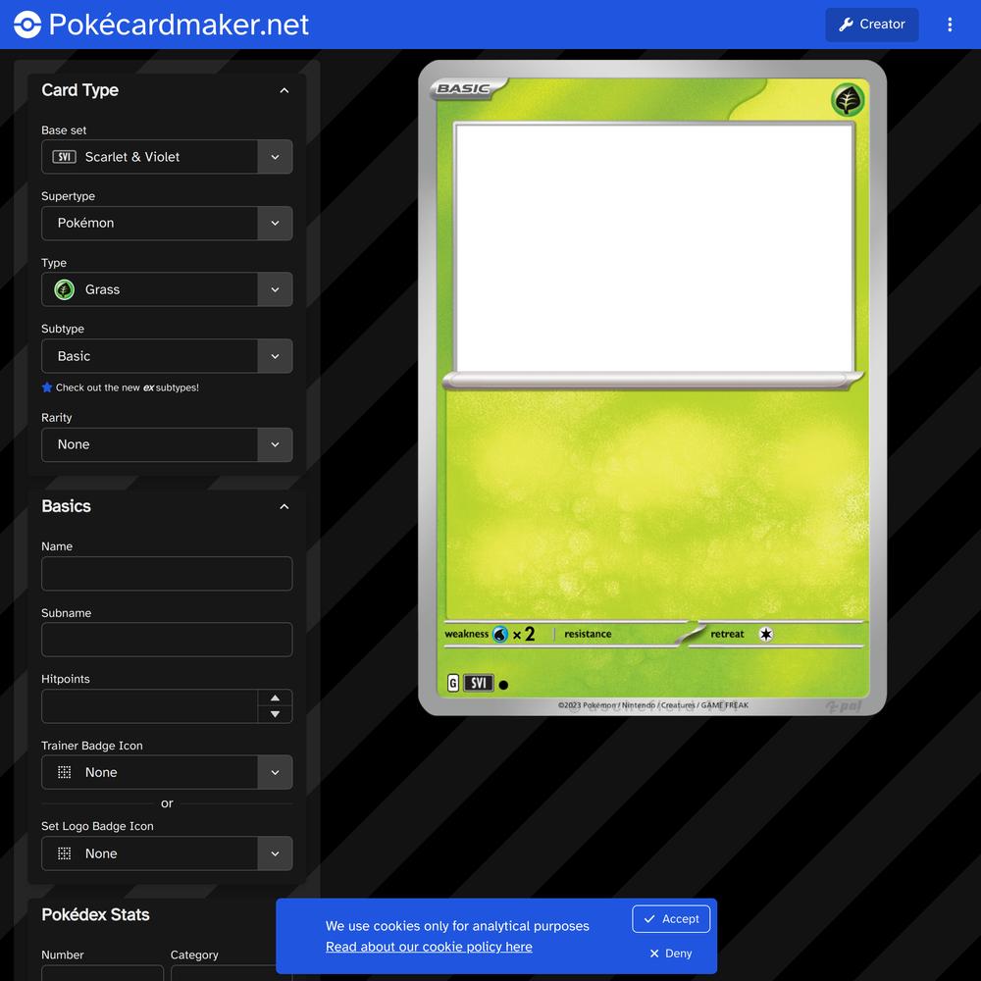Click the colorless retreat cost icon
This screenshot has width=981, height=981.
pyautogui.click(x=766, y=634)
